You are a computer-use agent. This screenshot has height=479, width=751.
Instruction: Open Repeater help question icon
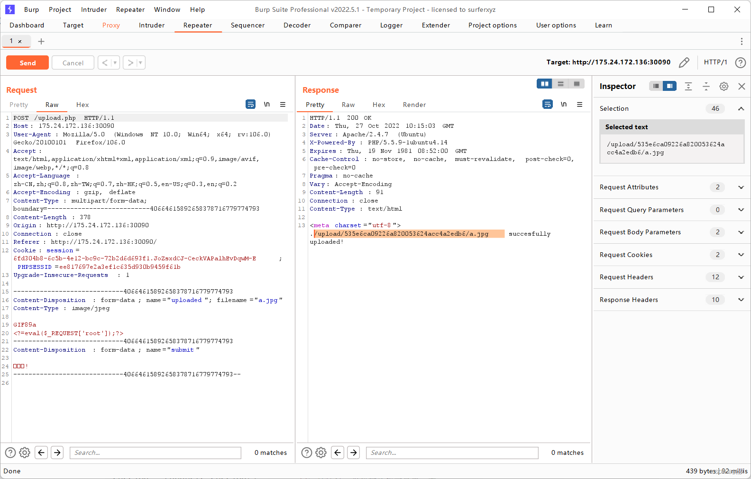(x=740, y=62)
